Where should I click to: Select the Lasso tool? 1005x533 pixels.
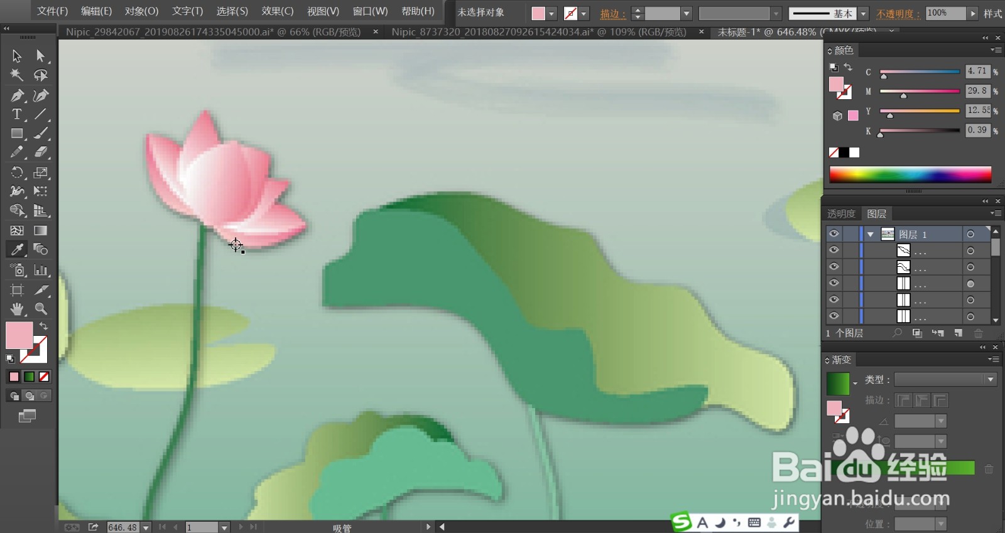[41, 75]
